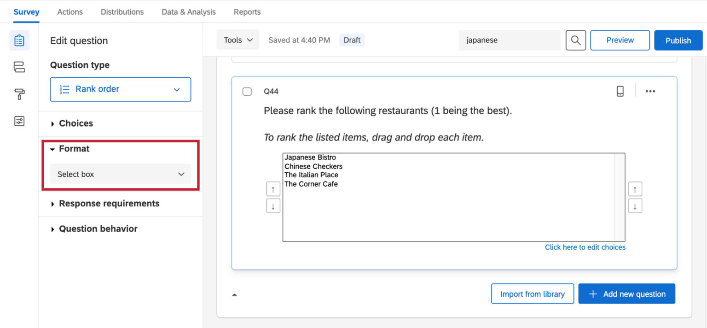Click the left move-up arrow button
The image size is (707, 328).
pyautogui.click(x=273, y=188)
